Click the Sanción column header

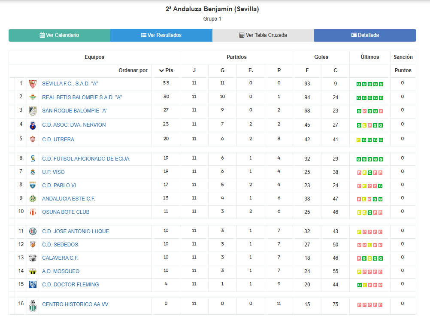coord(403,57)
